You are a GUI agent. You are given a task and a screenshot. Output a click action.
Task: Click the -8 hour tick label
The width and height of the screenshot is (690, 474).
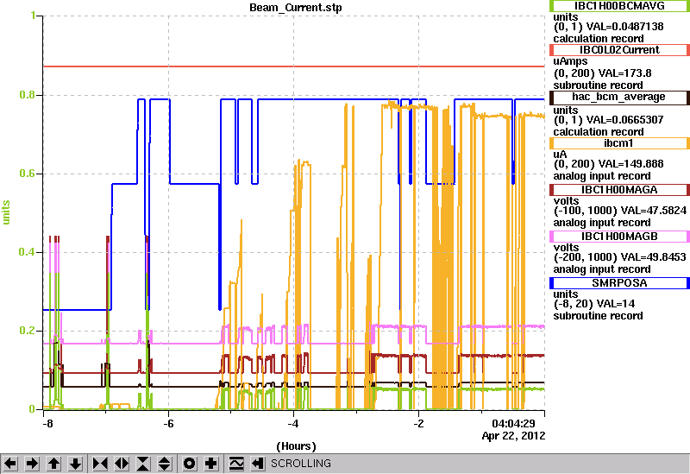(x=47, y=424)
